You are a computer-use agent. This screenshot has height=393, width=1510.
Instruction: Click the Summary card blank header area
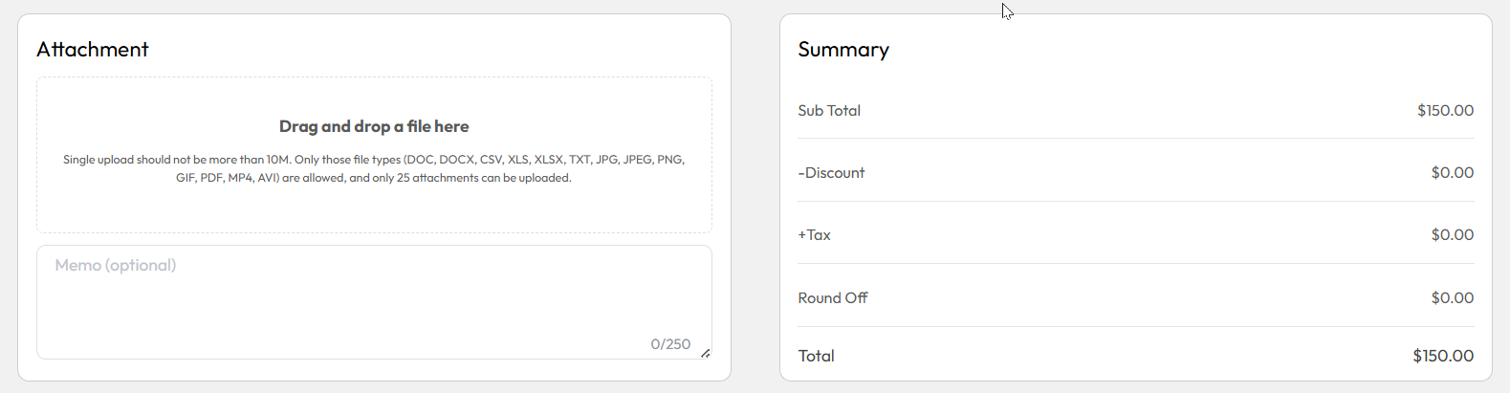[1186, 50]
